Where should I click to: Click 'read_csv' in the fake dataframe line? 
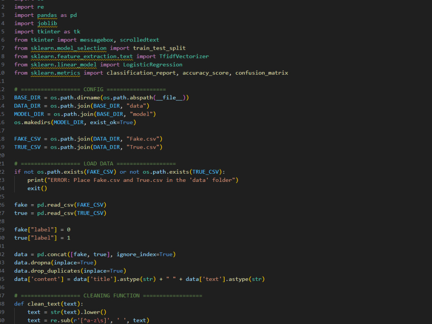60,205
